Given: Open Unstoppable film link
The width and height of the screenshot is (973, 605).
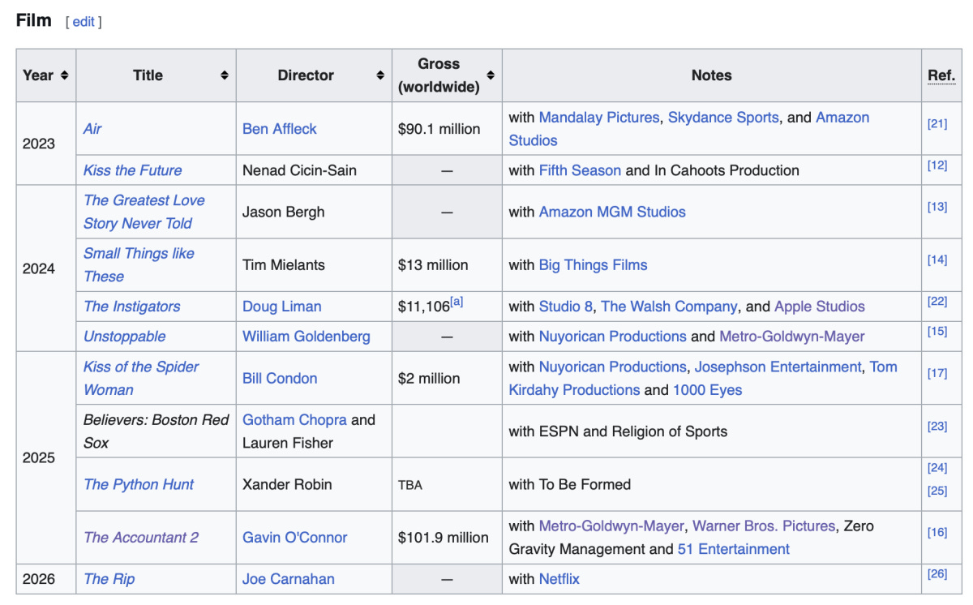Looking at the screenshot, I should point(125,337).
